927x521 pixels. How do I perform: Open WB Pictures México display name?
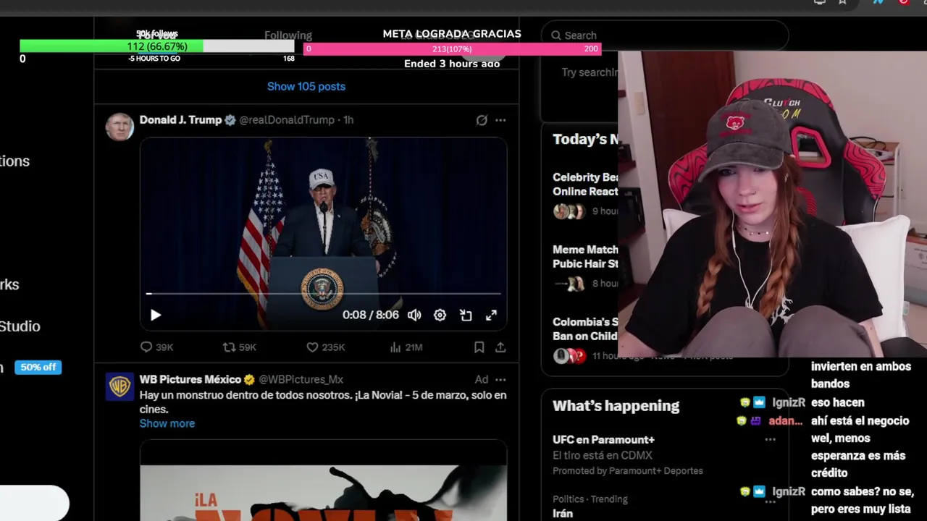click(190, 379)
